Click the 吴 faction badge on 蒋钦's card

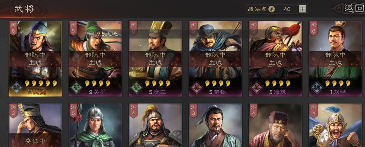197,88
